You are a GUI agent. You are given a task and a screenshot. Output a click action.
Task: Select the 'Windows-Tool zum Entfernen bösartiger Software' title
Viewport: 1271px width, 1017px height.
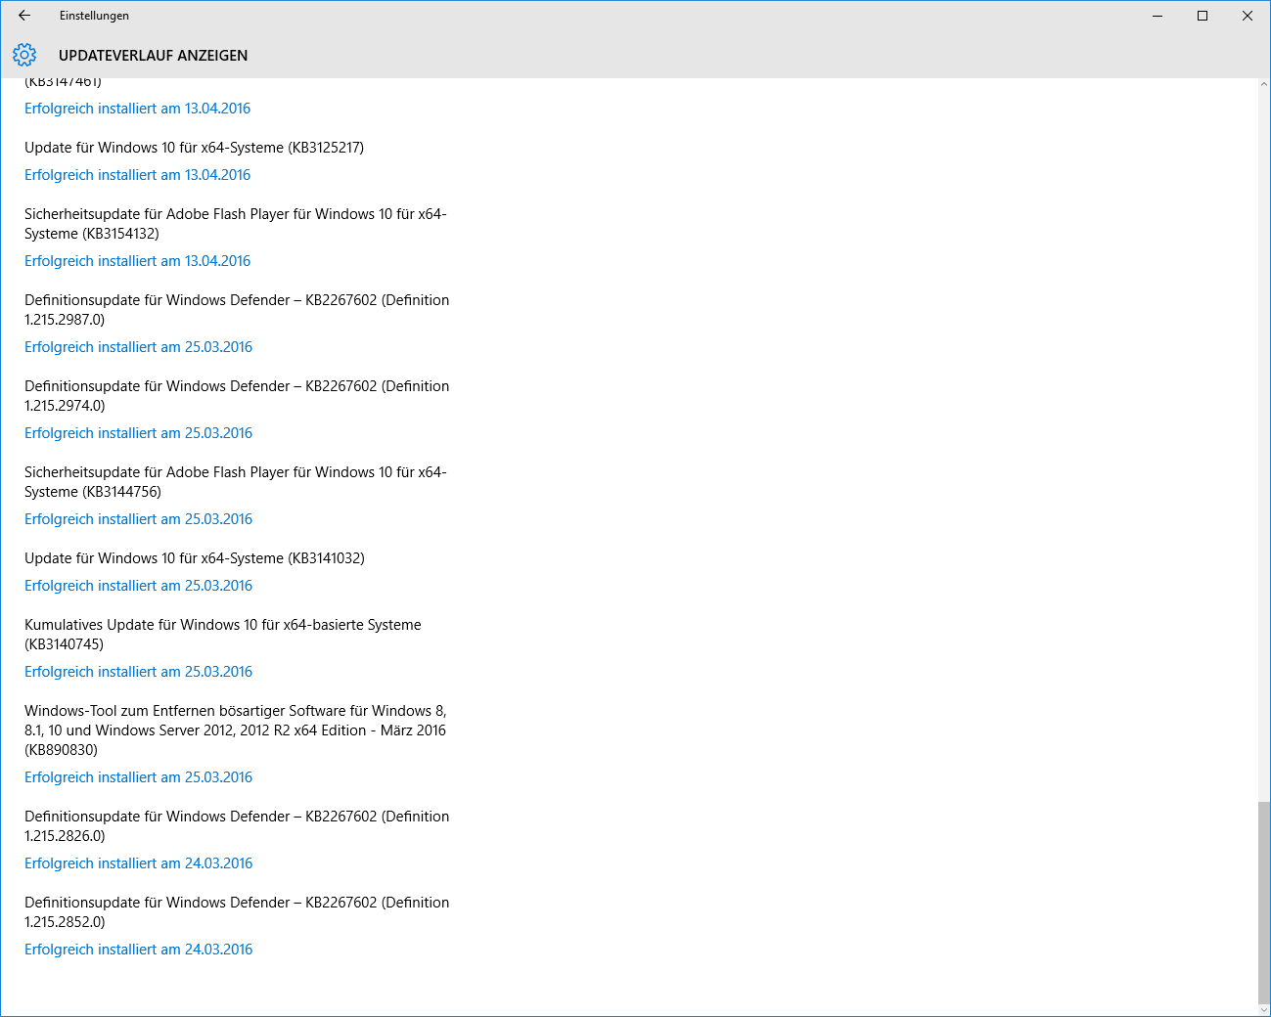click(236, 730)
